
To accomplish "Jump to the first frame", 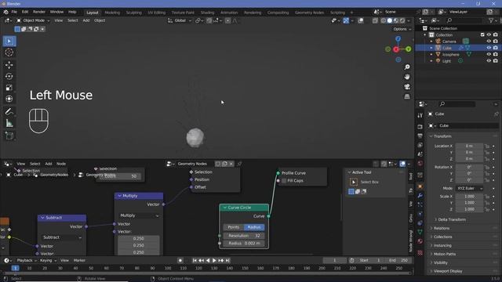I will (195, 261).
